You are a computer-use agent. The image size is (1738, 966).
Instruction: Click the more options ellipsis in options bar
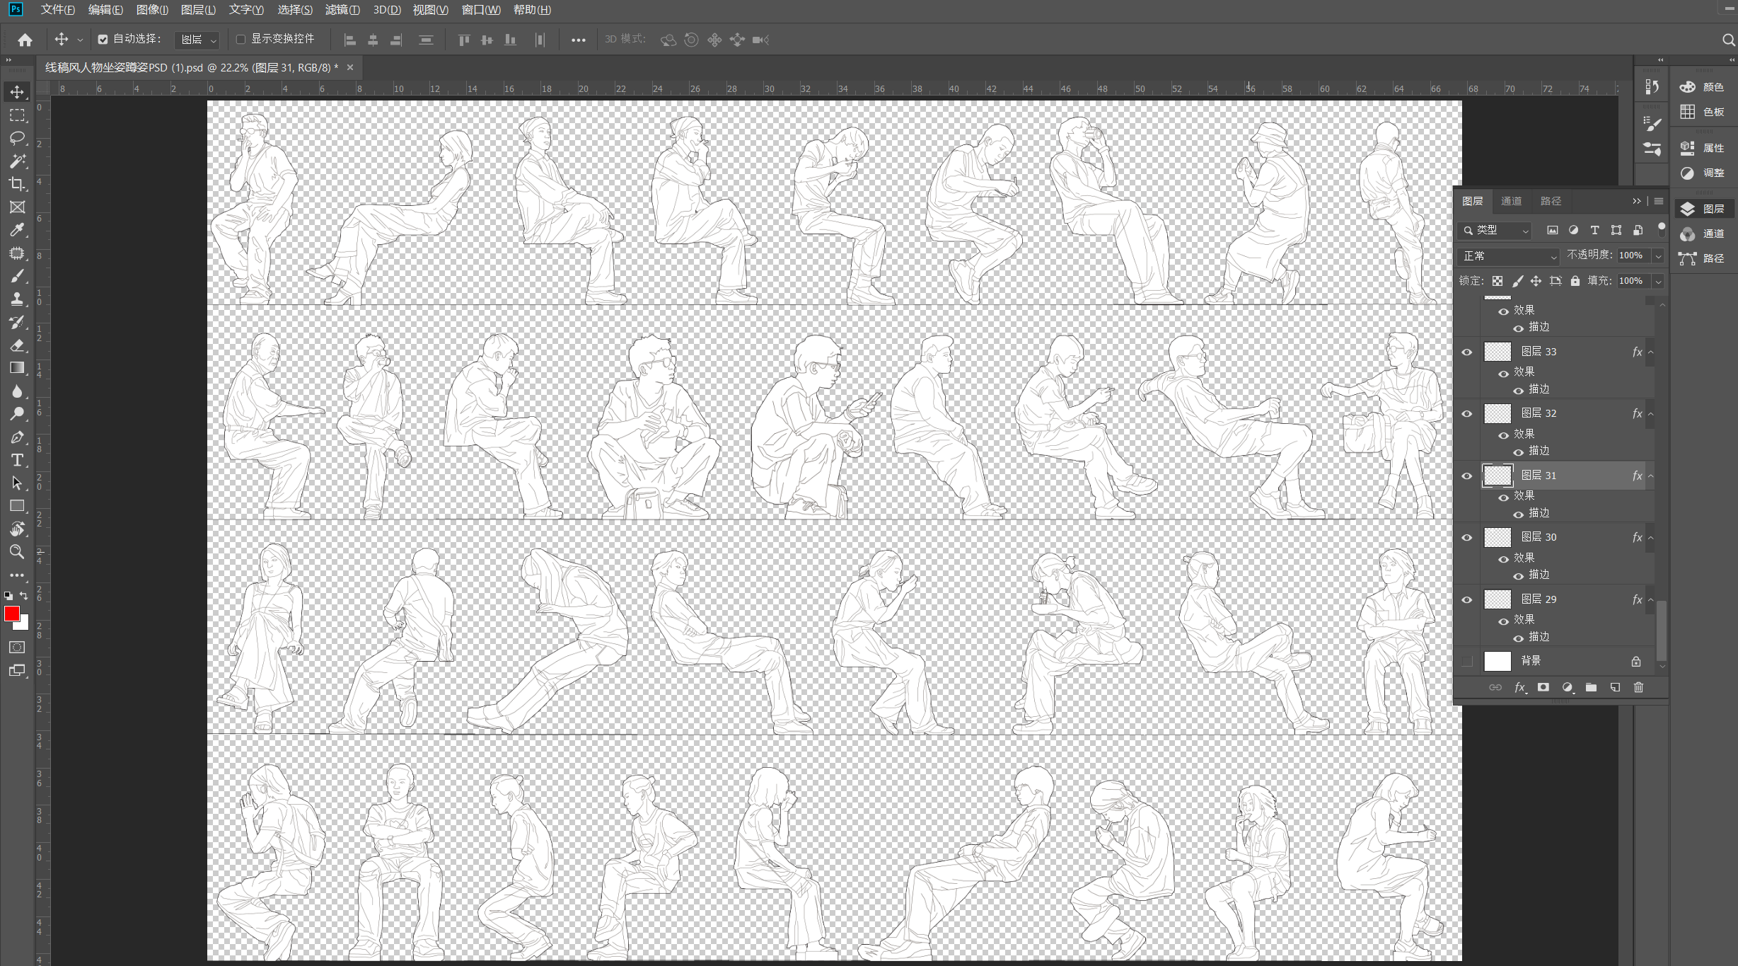pos(578,40)
